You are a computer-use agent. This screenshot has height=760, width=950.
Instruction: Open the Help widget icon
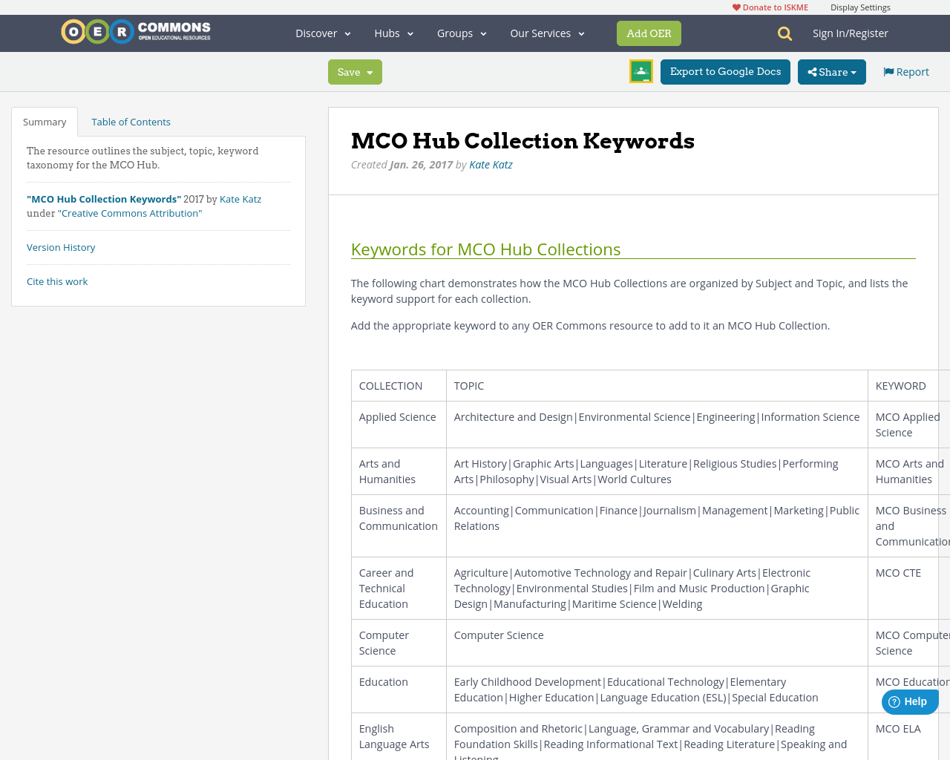click(895, 701)
